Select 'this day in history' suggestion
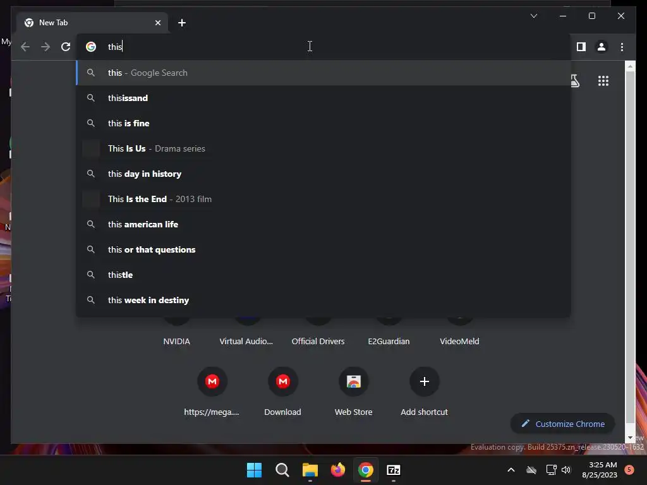Viewport: 647px width, 485px height. click(x=323, y=174)
